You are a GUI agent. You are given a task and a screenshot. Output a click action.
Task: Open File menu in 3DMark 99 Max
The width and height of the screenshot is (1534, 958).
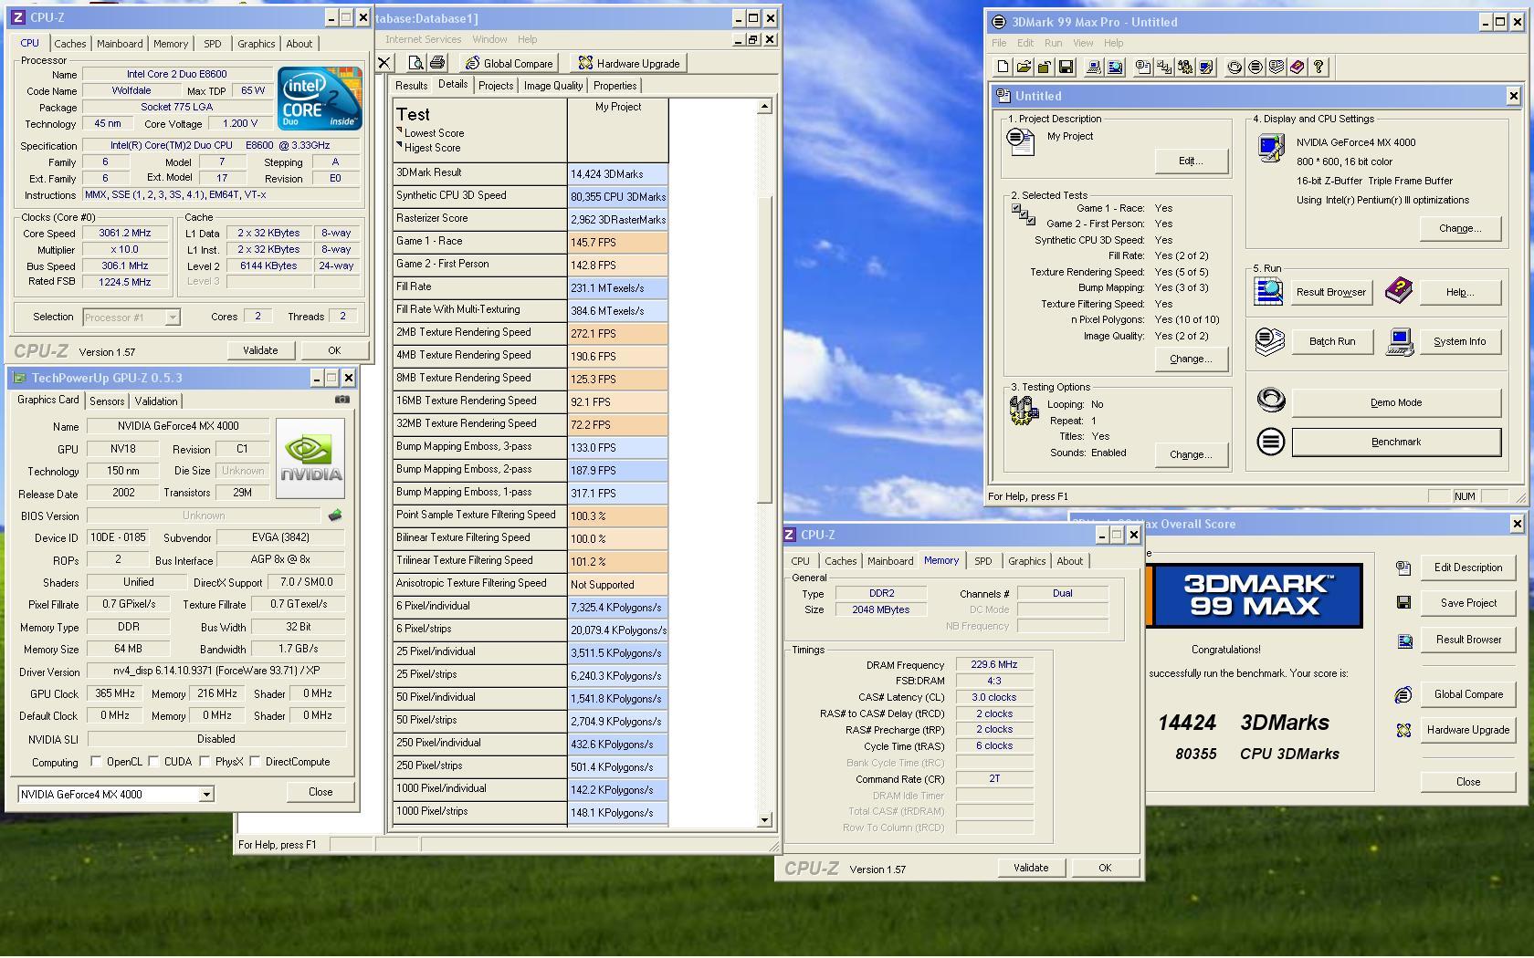point(999,43)
